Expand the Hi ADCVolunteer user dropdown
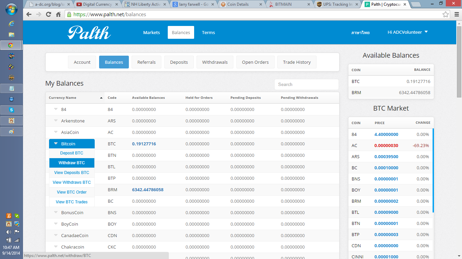This screenshot has width=462, height=259. [x=408, y=32]
